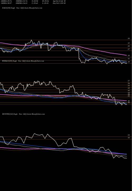Select Avg Vol: 2.142 M text
This screenshot has width=132, height=191.
tap(59, 1)
